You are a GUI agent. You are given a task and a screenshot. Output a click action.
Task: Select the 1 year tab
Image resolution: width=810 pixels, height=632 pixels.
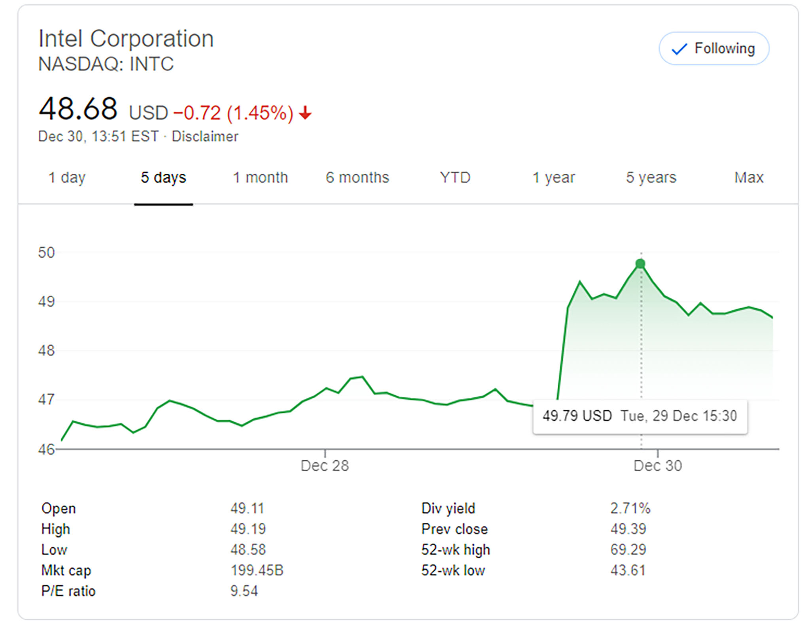[553, 178]
